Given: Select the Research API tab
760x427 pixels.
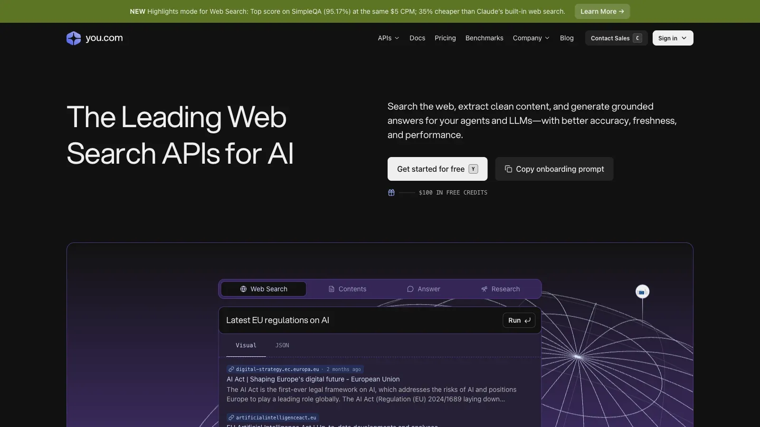Looking at the screenshot, I should [500, 289].
